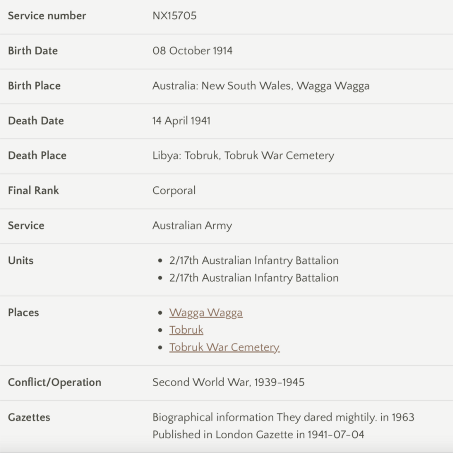The image size is (453, 453).
Task: Click the Final Rank label
Action: (33, 191)
